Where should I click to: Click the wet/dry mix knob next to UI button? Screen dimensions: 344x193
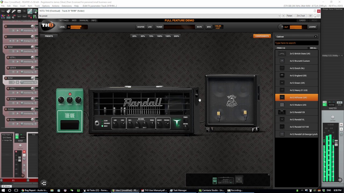coord(315,16)
